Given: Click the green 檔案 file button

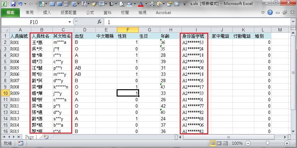Looking at the screenshot, I should click(10, 13).
